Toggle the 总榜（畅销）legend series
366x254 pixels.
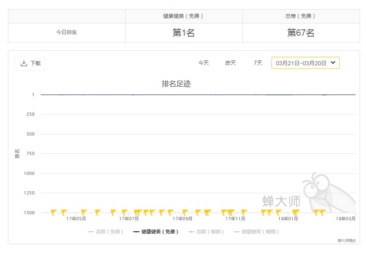[207, 231]
